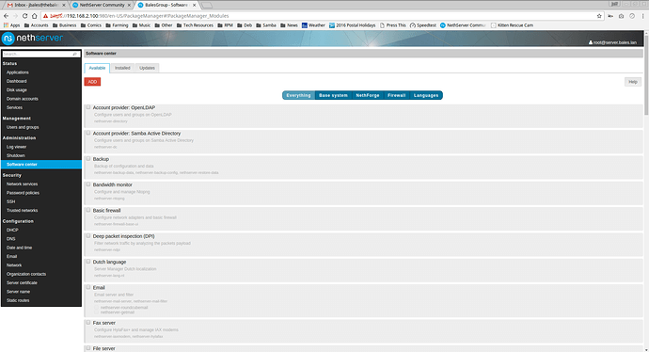Expand the Samba bookmarks folder
The image size is (649, 352).
click(266, 25)
